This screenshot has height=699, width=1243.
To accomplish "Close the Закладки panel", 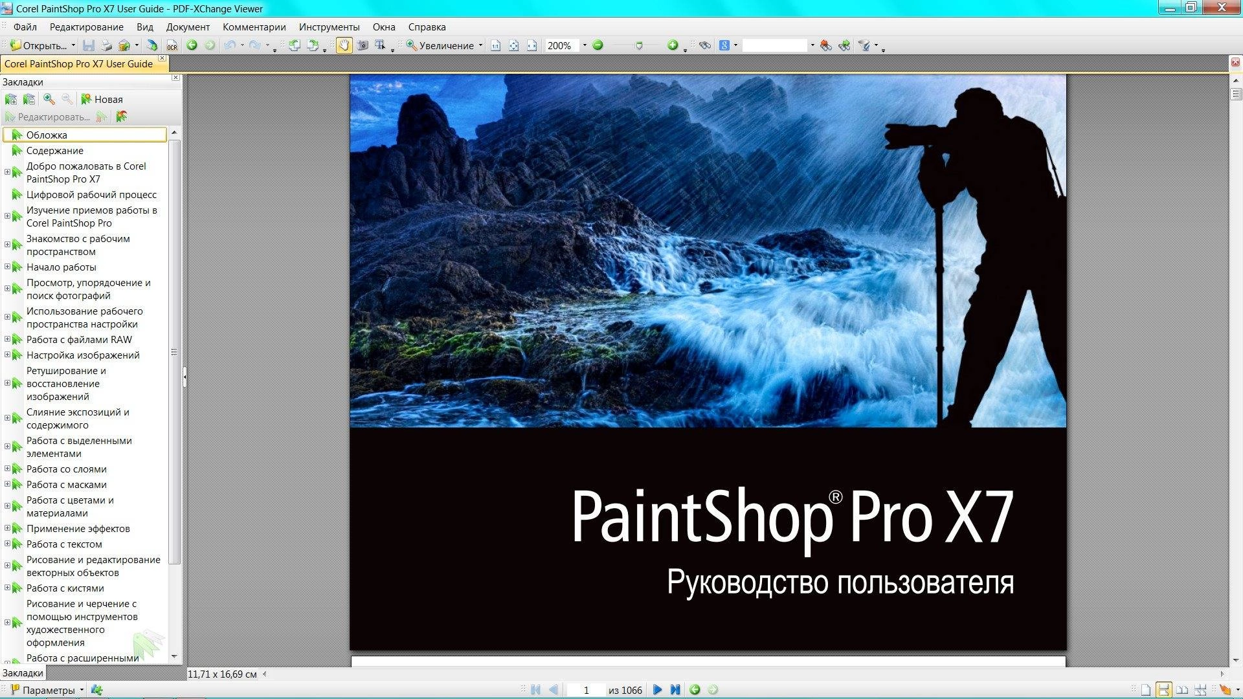I will click(175, 78).
